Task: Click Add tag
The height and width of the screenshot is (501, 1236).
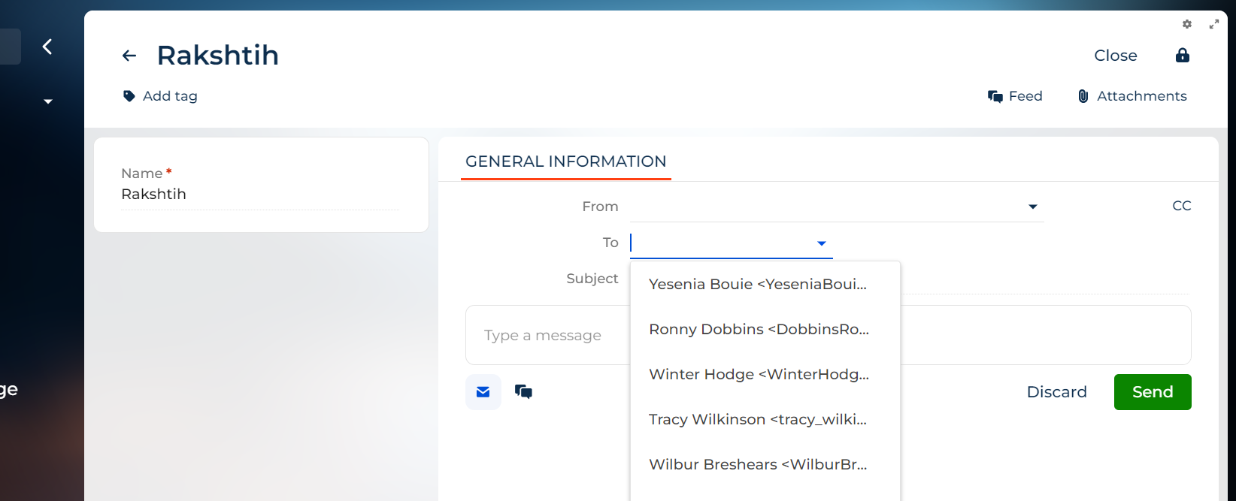Action: [170, 96]
